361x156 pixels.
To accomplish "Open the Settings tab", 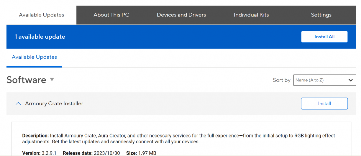I will (x=321, y=15).
